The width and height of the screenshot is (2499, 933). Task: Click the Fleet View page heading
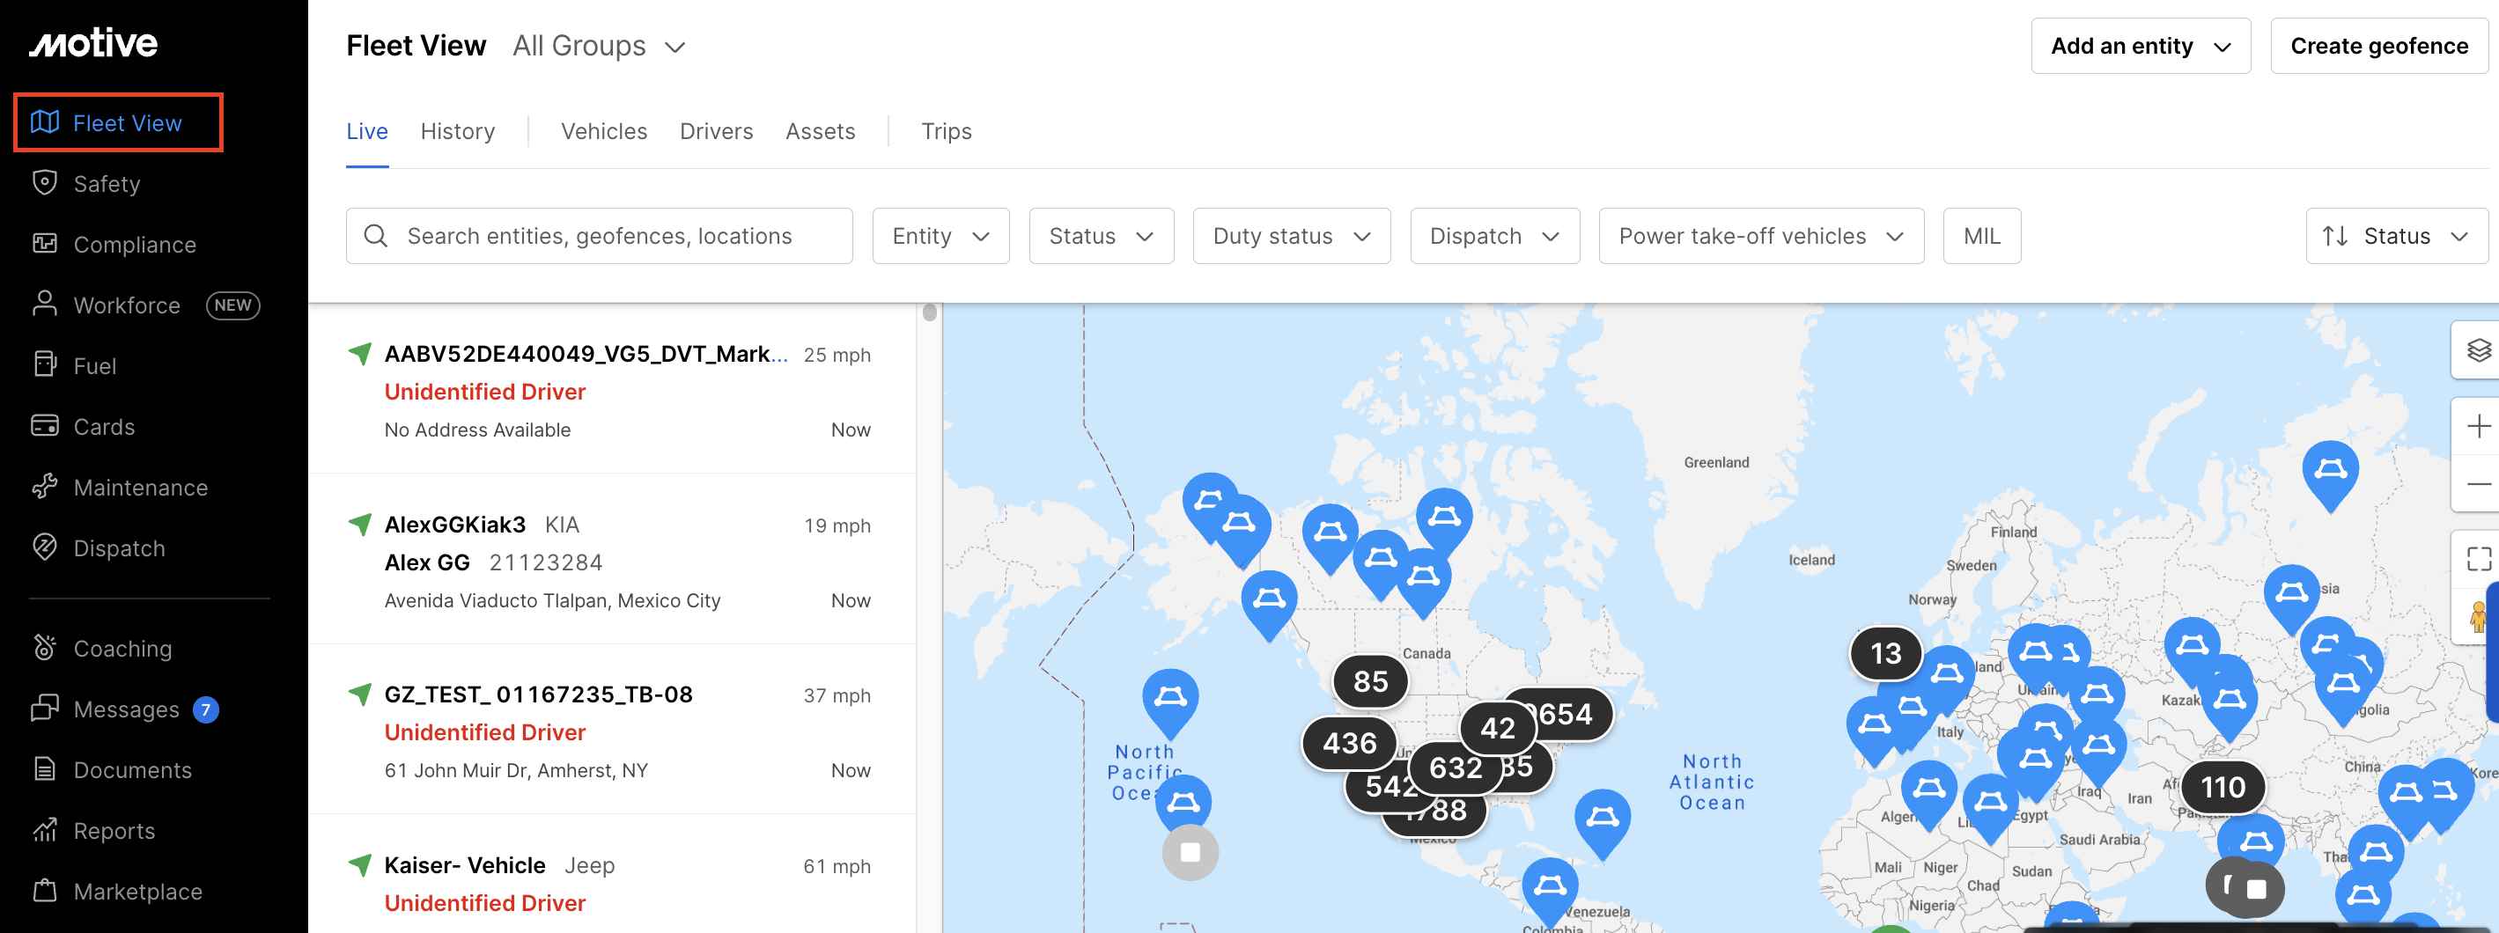click(416, 46)
